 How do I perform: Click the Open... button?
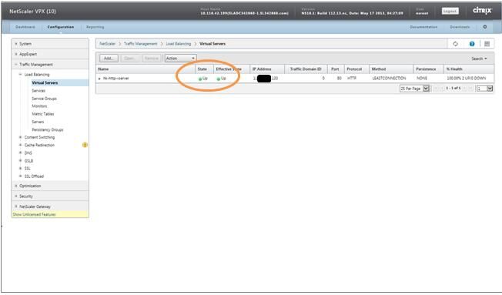coord(129,59)
